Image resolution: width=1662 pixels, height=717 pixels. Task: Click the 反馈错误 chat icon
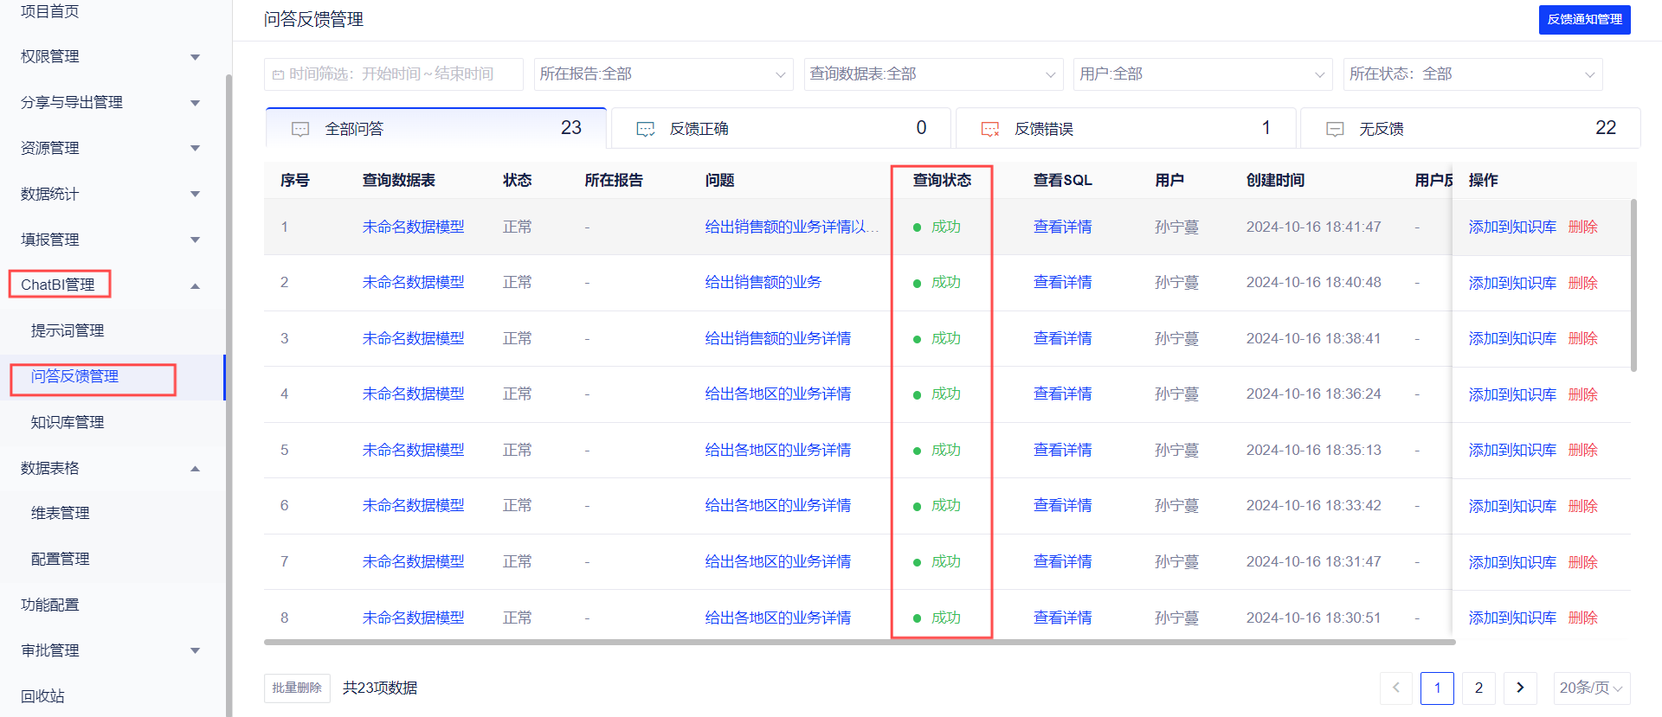[x=989, y=129]
